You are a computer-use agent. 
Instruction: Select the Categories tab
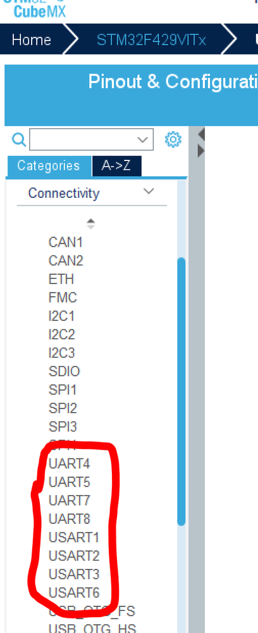(49, 166)
